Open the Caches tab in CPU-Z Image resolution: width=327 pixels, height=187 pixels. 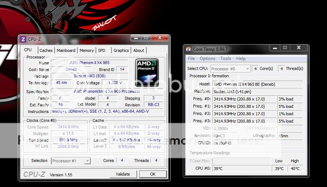(46, 50)
